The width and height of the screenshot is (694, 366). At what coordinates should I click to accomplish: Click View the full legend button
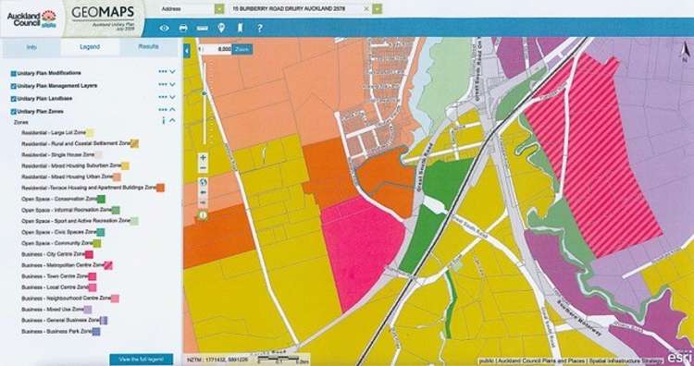142,359
